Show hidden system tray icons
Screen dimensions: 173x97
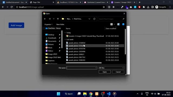tap(138, 94)
